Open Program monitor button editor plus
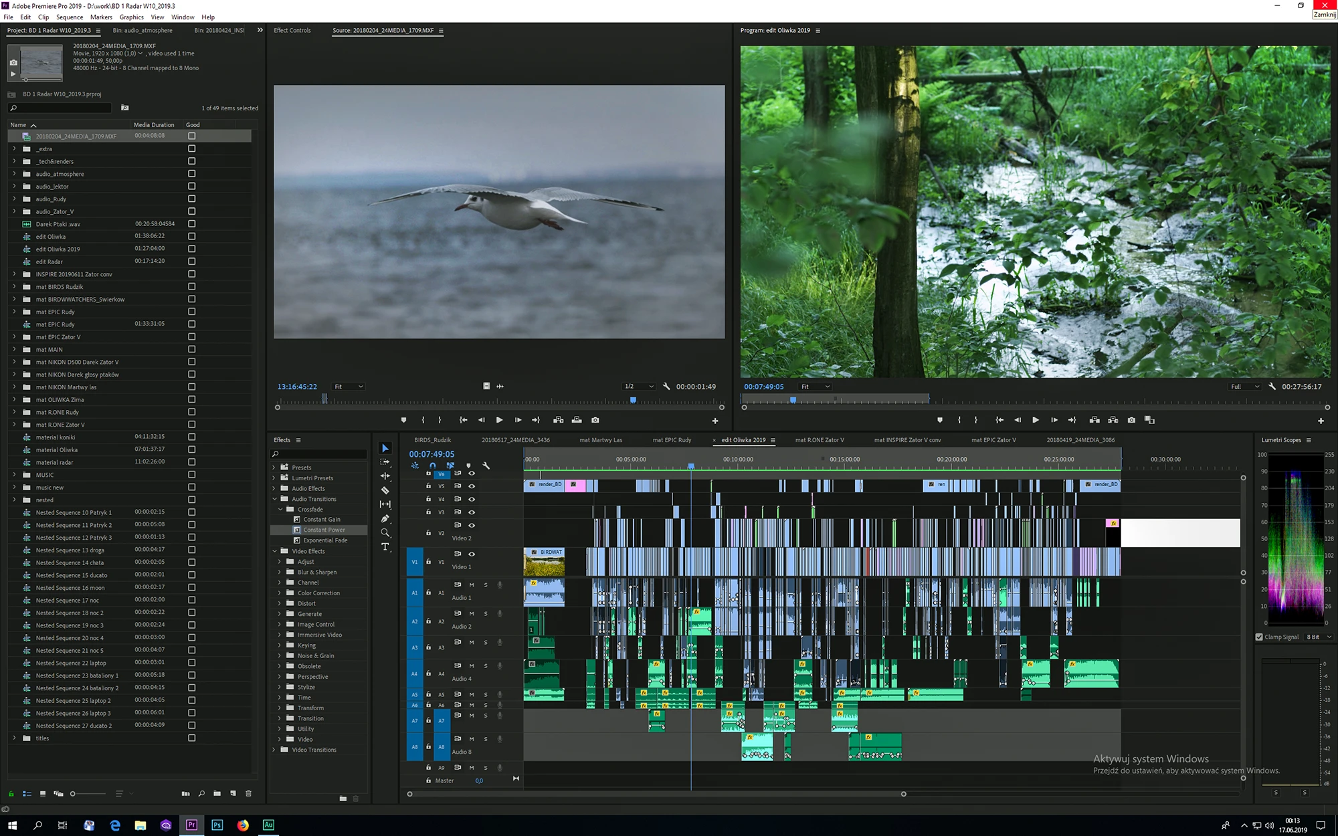Image resolution: width=1338 pixels, height=836 pixels. [x=1321, y=421]
